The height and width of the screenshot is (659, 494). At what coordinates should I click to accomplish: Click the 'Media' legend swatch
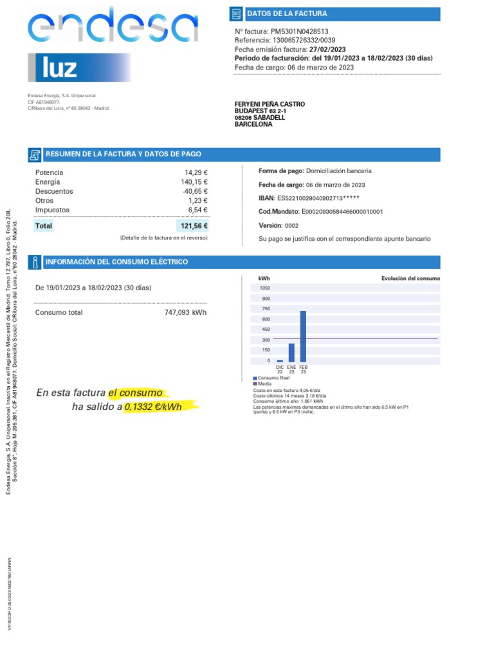255,384
